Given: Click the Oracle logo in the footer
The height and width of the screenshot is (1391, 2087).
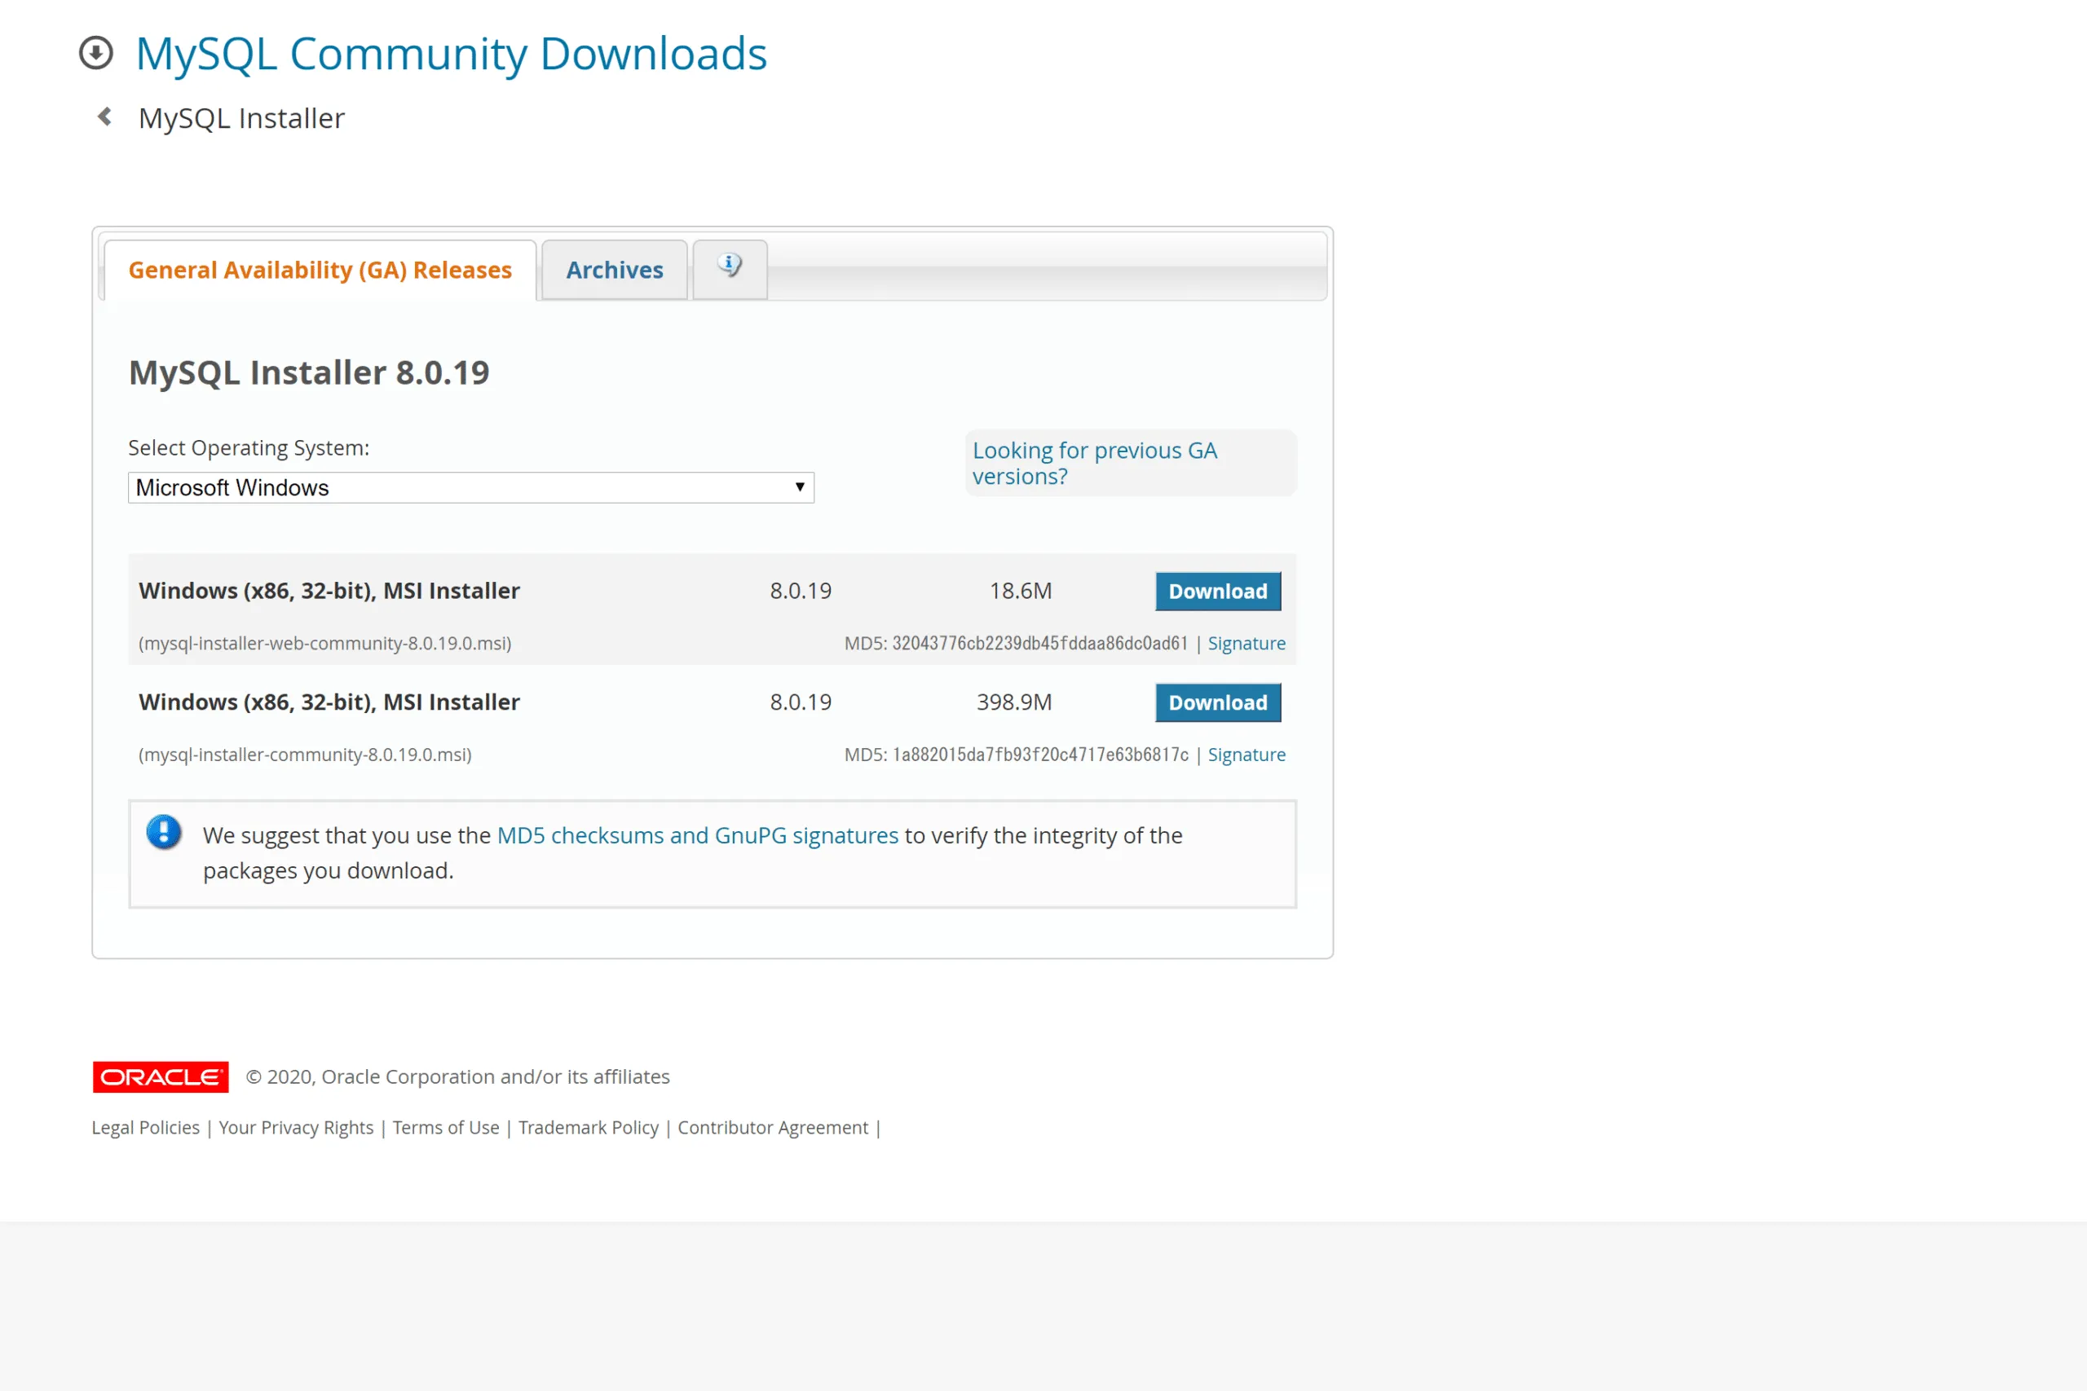Looking at the screenshot, I should [161, 1076].
